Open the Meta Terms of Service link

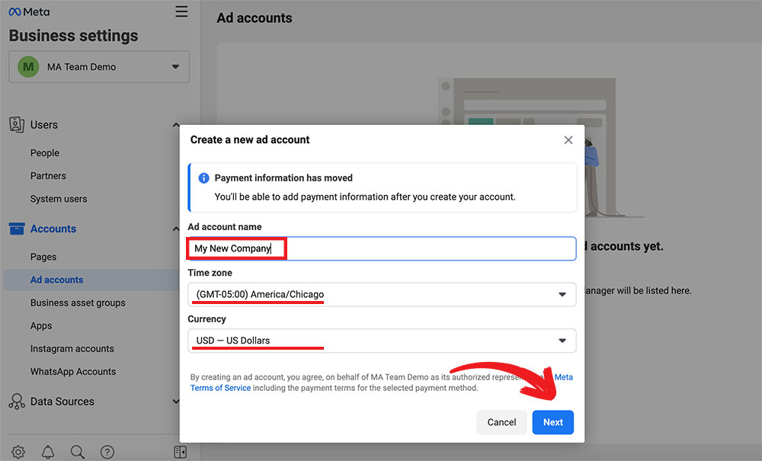[x=220, y=388]
